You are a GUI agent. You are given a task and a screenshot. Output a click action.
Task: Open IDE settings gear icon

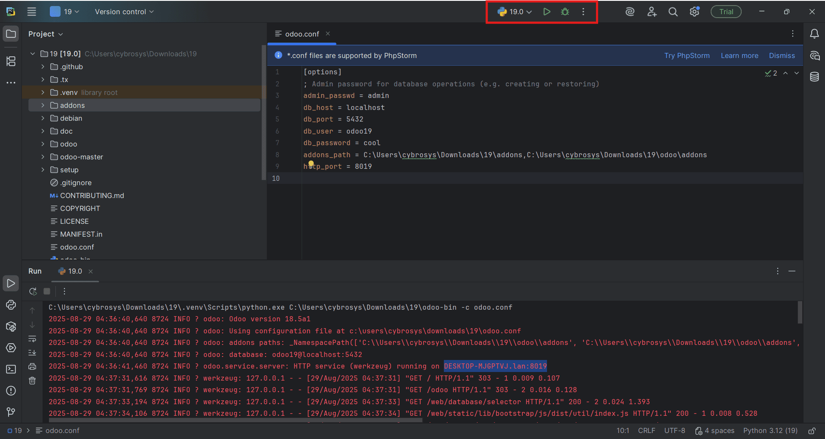[x=694, y=12]
